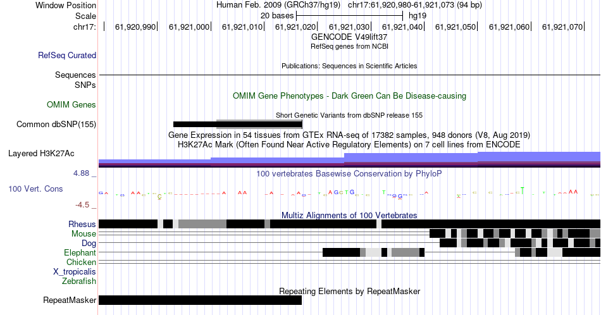Click Publications: Sequences in Scientific Articles title

tap(349, 66)
